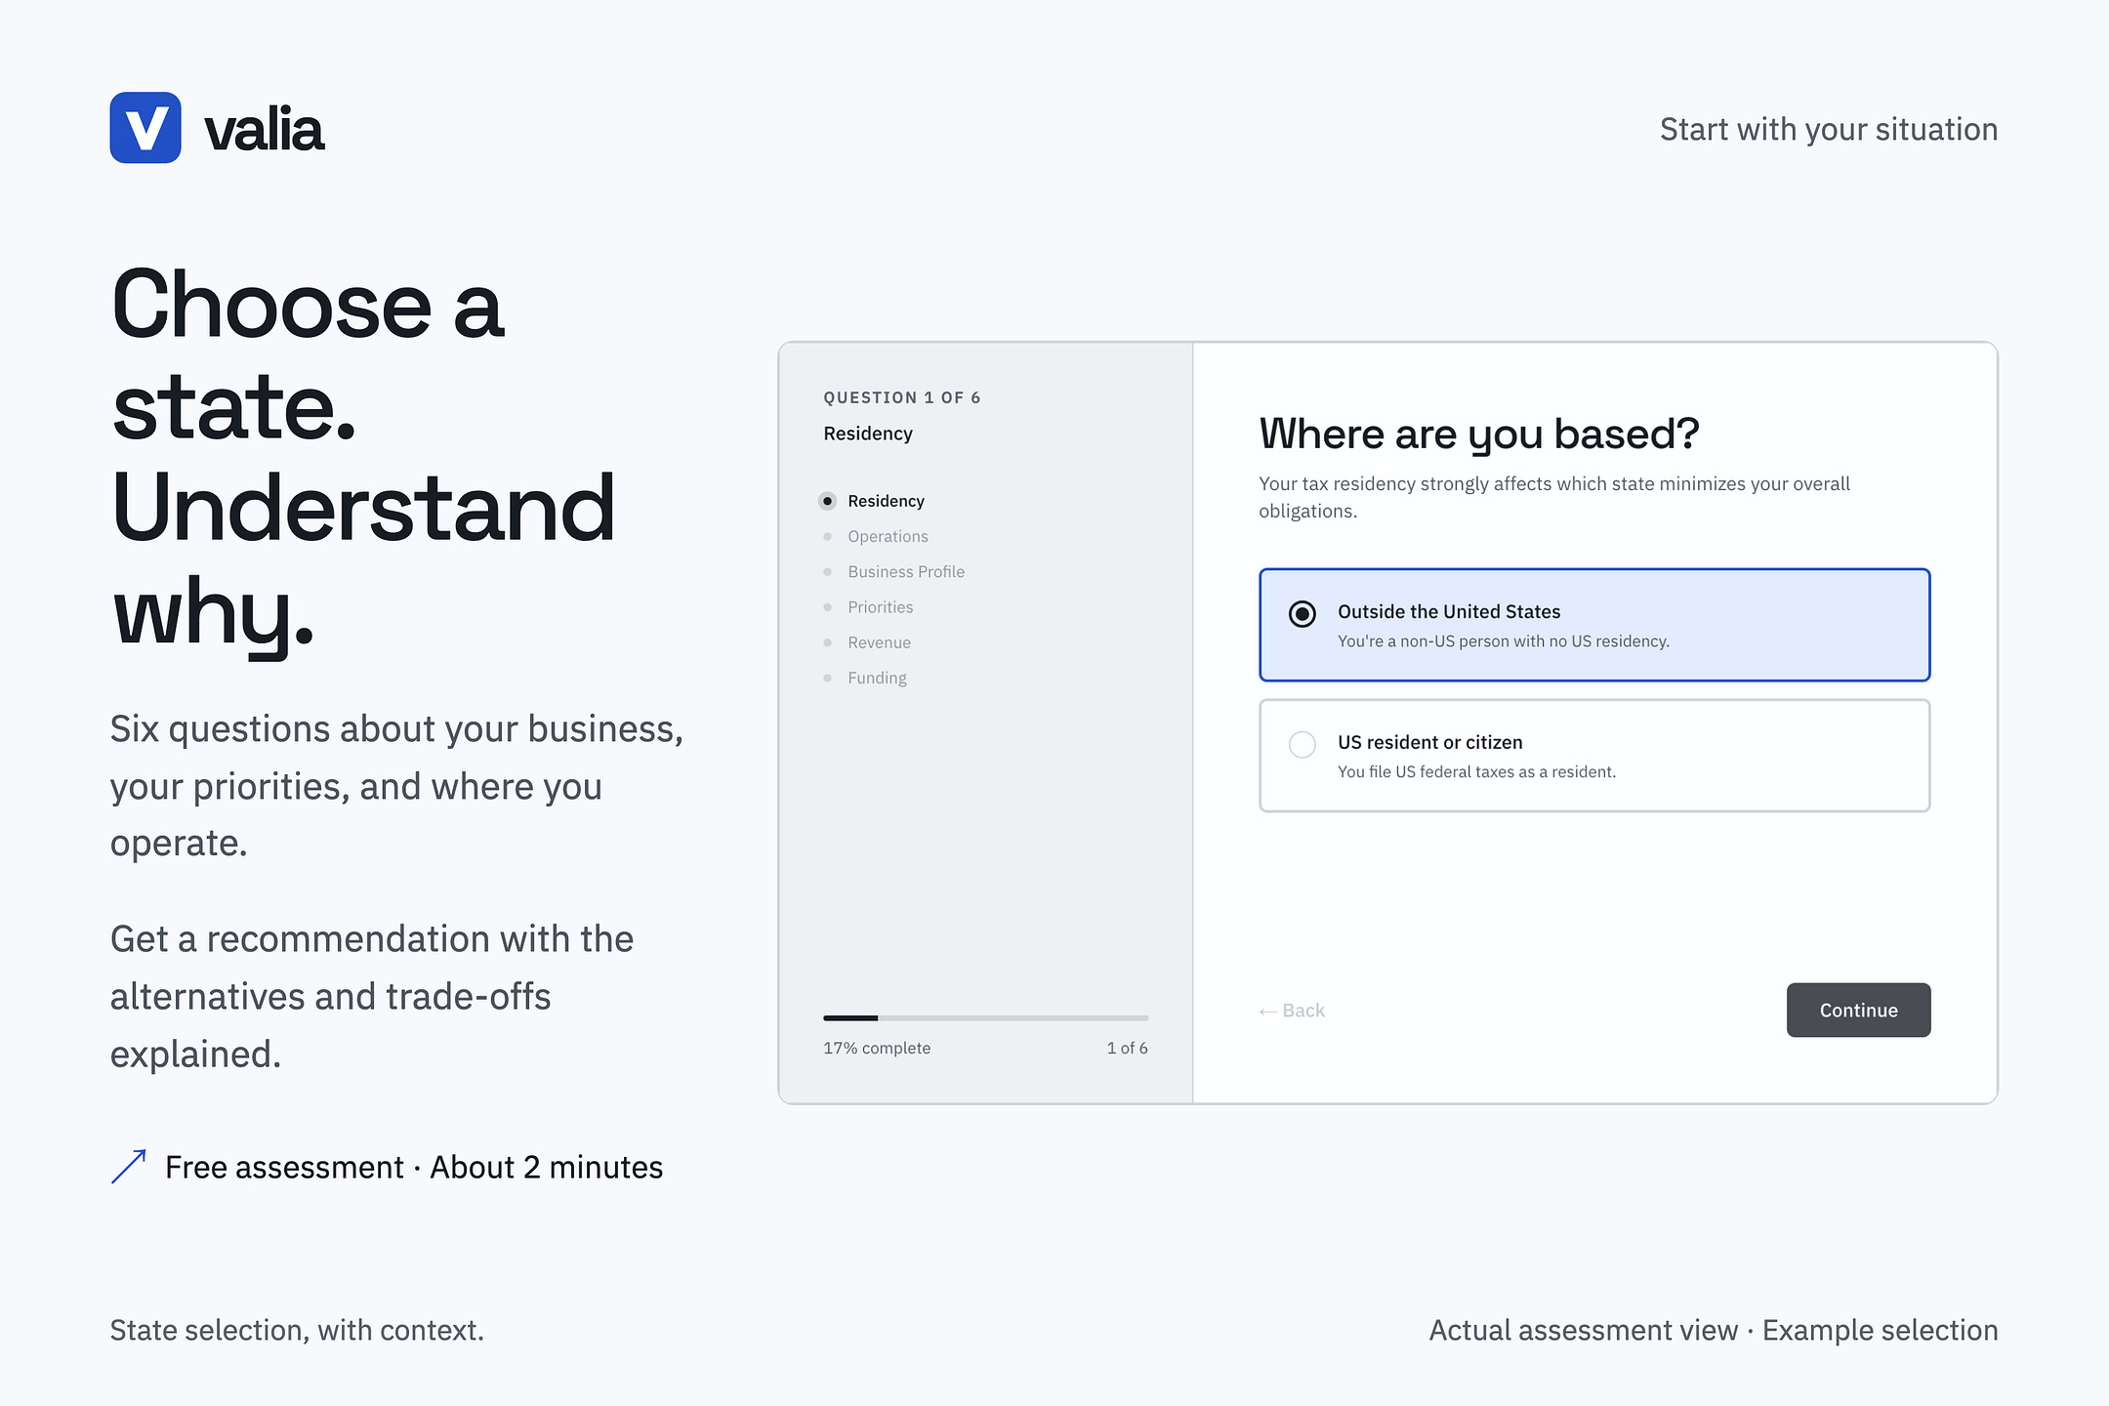The width and height of the screenshot is (2109, 1406).
Task: Jump to the Priorities step
Action: pyautogui.click(x=869, y=607)
